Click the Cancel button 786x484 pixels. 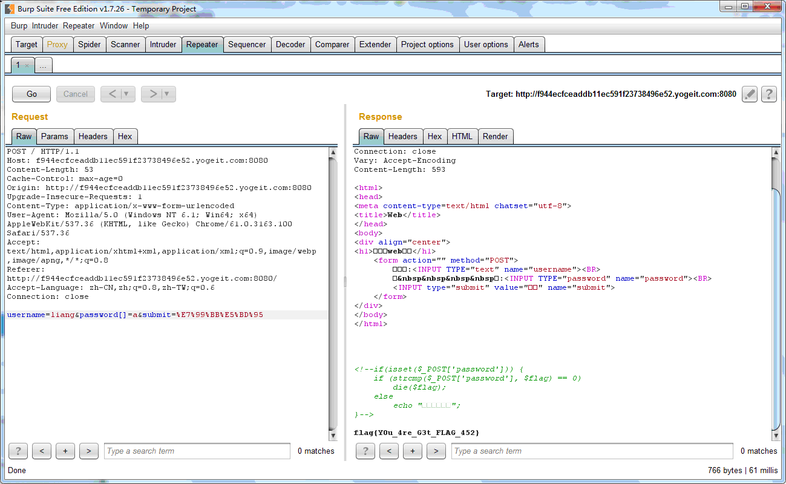(x=76, y=94)
